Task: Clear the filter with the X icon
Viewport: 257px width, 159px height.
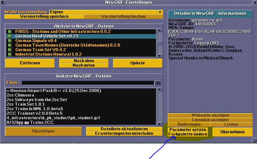Action: pos(157,83)
